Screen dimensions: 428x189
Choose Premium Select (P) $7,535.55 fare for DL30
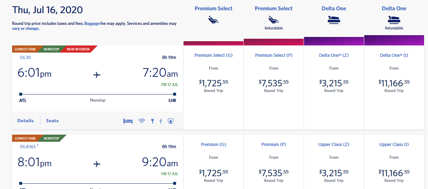click(x=274, y=87)
